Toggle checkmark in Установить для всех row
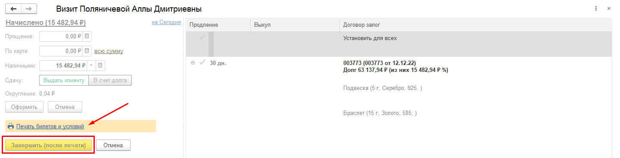620x158 pixels. pyautogui.click(x=202, y=38)
